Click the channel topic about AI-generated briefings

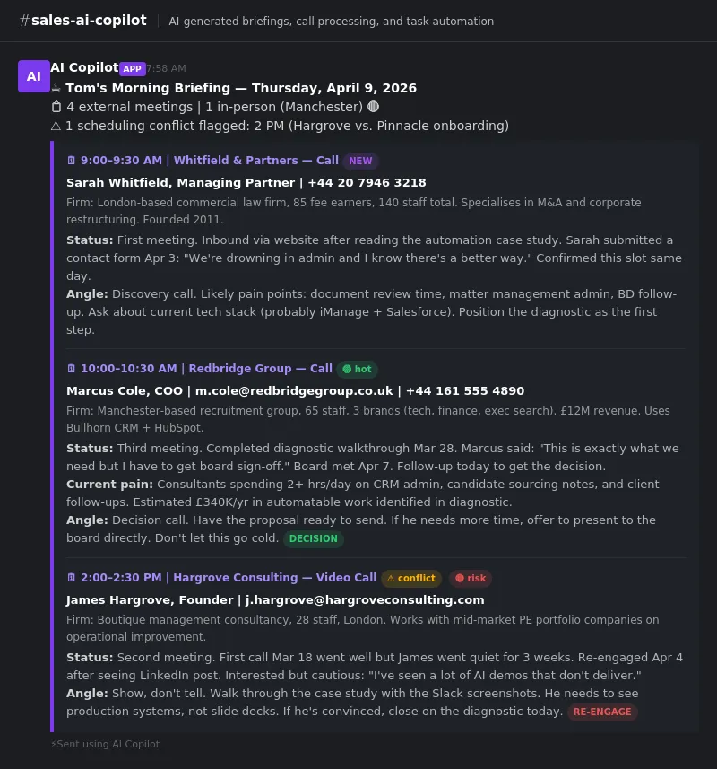point(331,22)
